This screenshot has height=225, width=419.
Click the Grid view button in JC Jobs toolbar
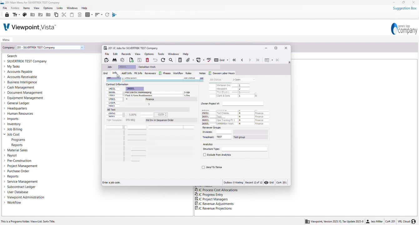coord(220,60)
